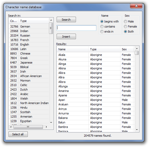Click the Search button

[66, 20]
